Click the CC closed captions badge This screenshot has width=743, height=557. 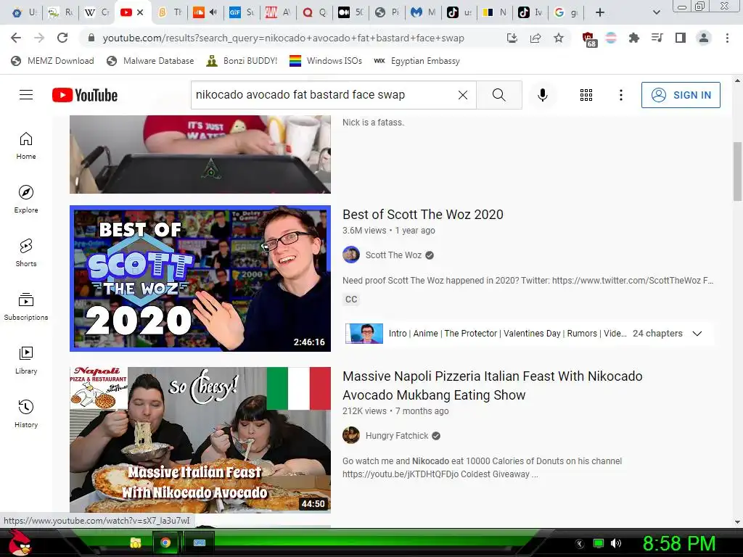click(x=351, y=300)
